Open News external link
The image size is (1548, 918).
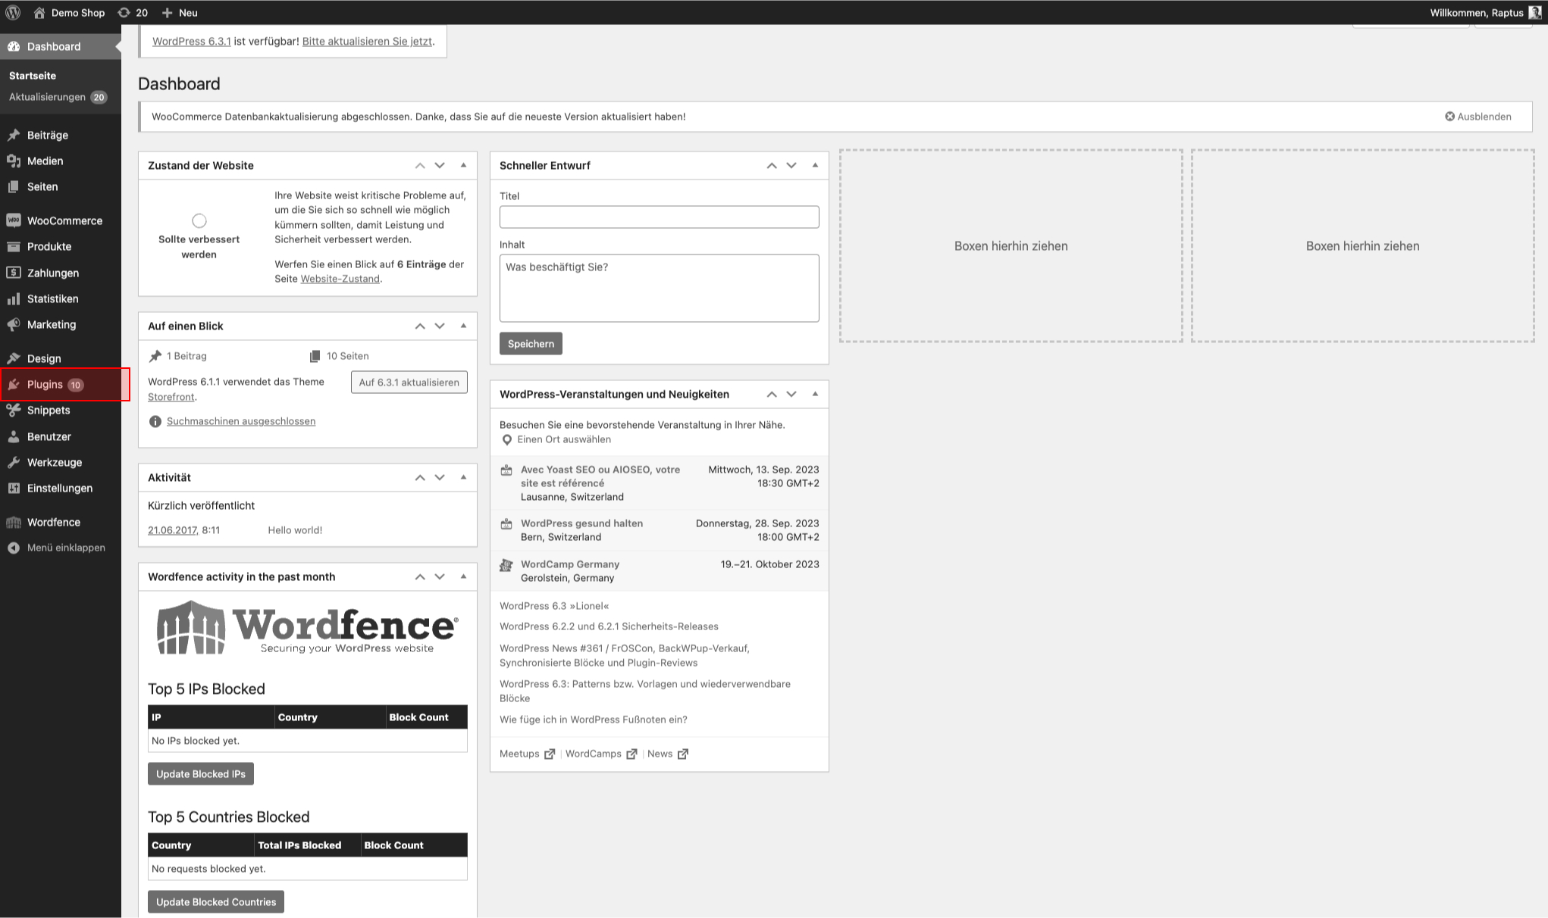tap(668, 754)
